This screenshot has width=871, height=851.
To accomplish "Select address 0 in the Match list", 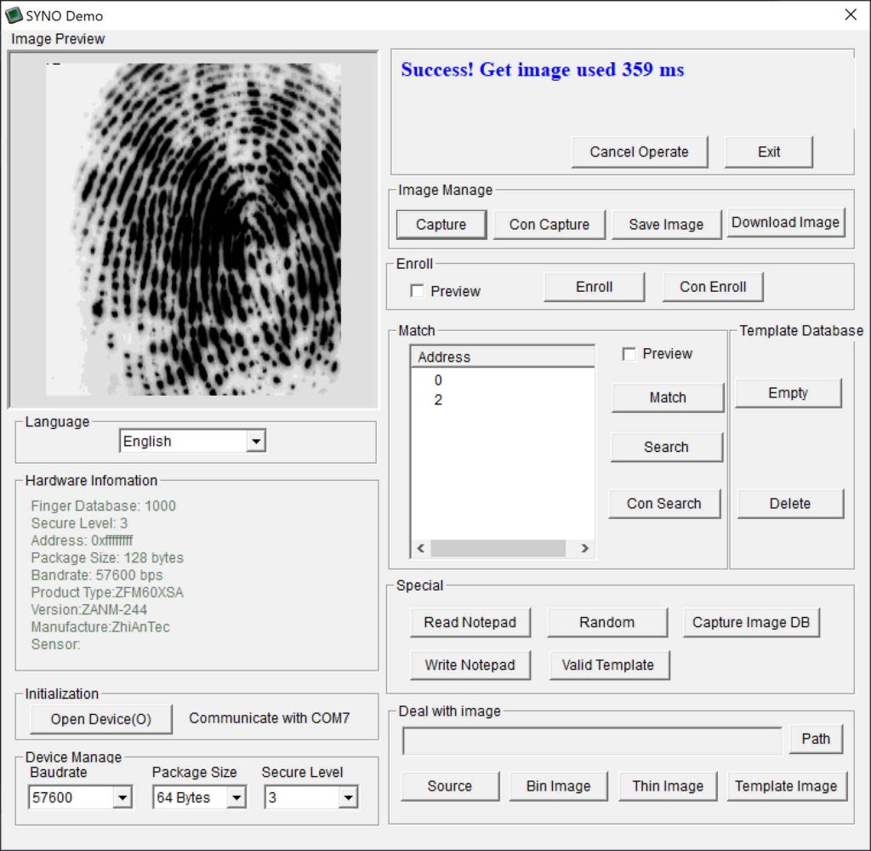I will 439,380.
